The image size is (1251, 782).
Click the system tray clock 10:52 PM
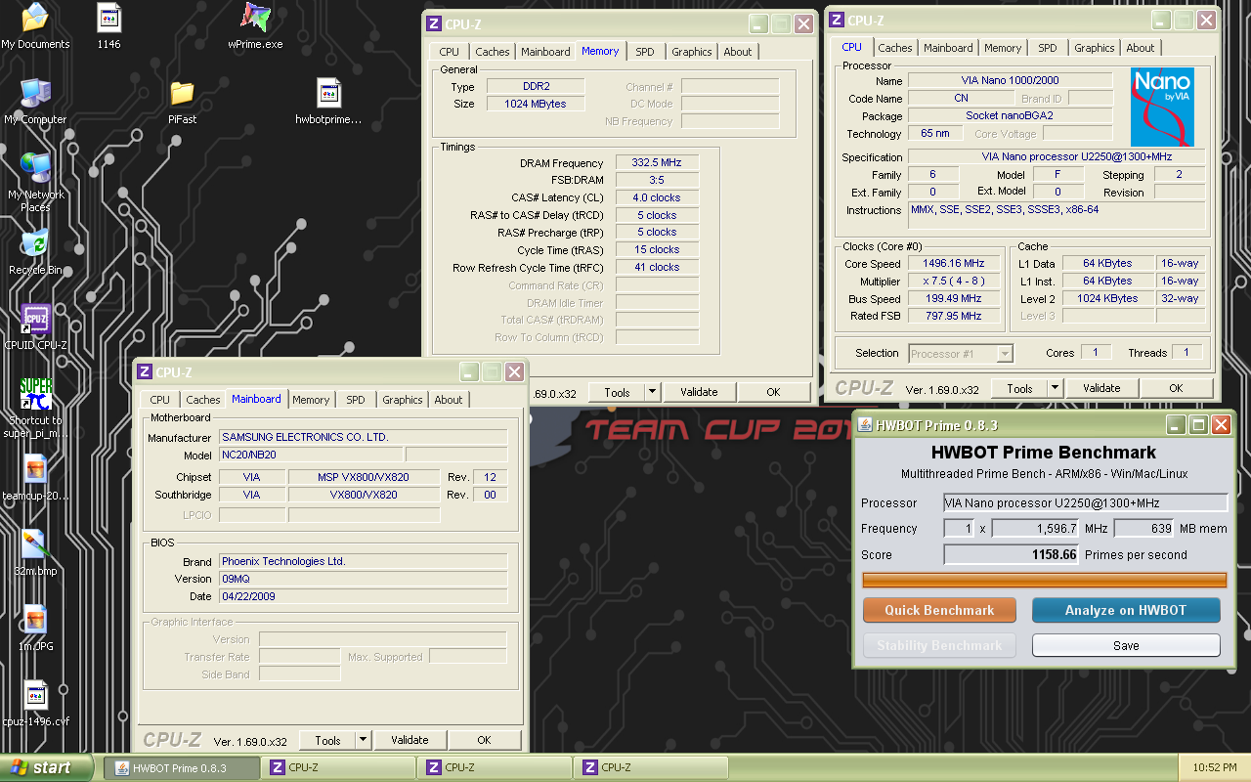(1215, 767)
